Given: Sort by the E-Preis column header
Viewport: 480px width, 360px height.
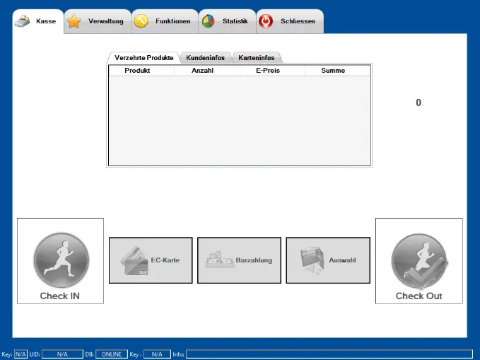Looking at the screenshot, I should point(271,71).
